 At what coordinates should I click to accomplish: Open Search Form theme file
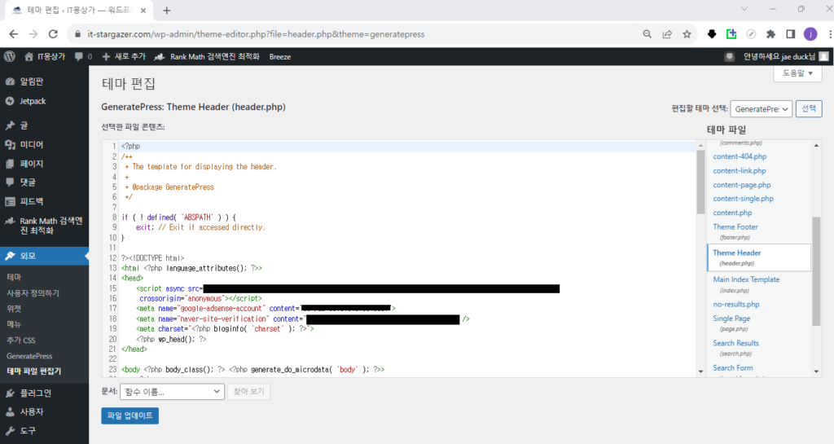pos(732,368)
